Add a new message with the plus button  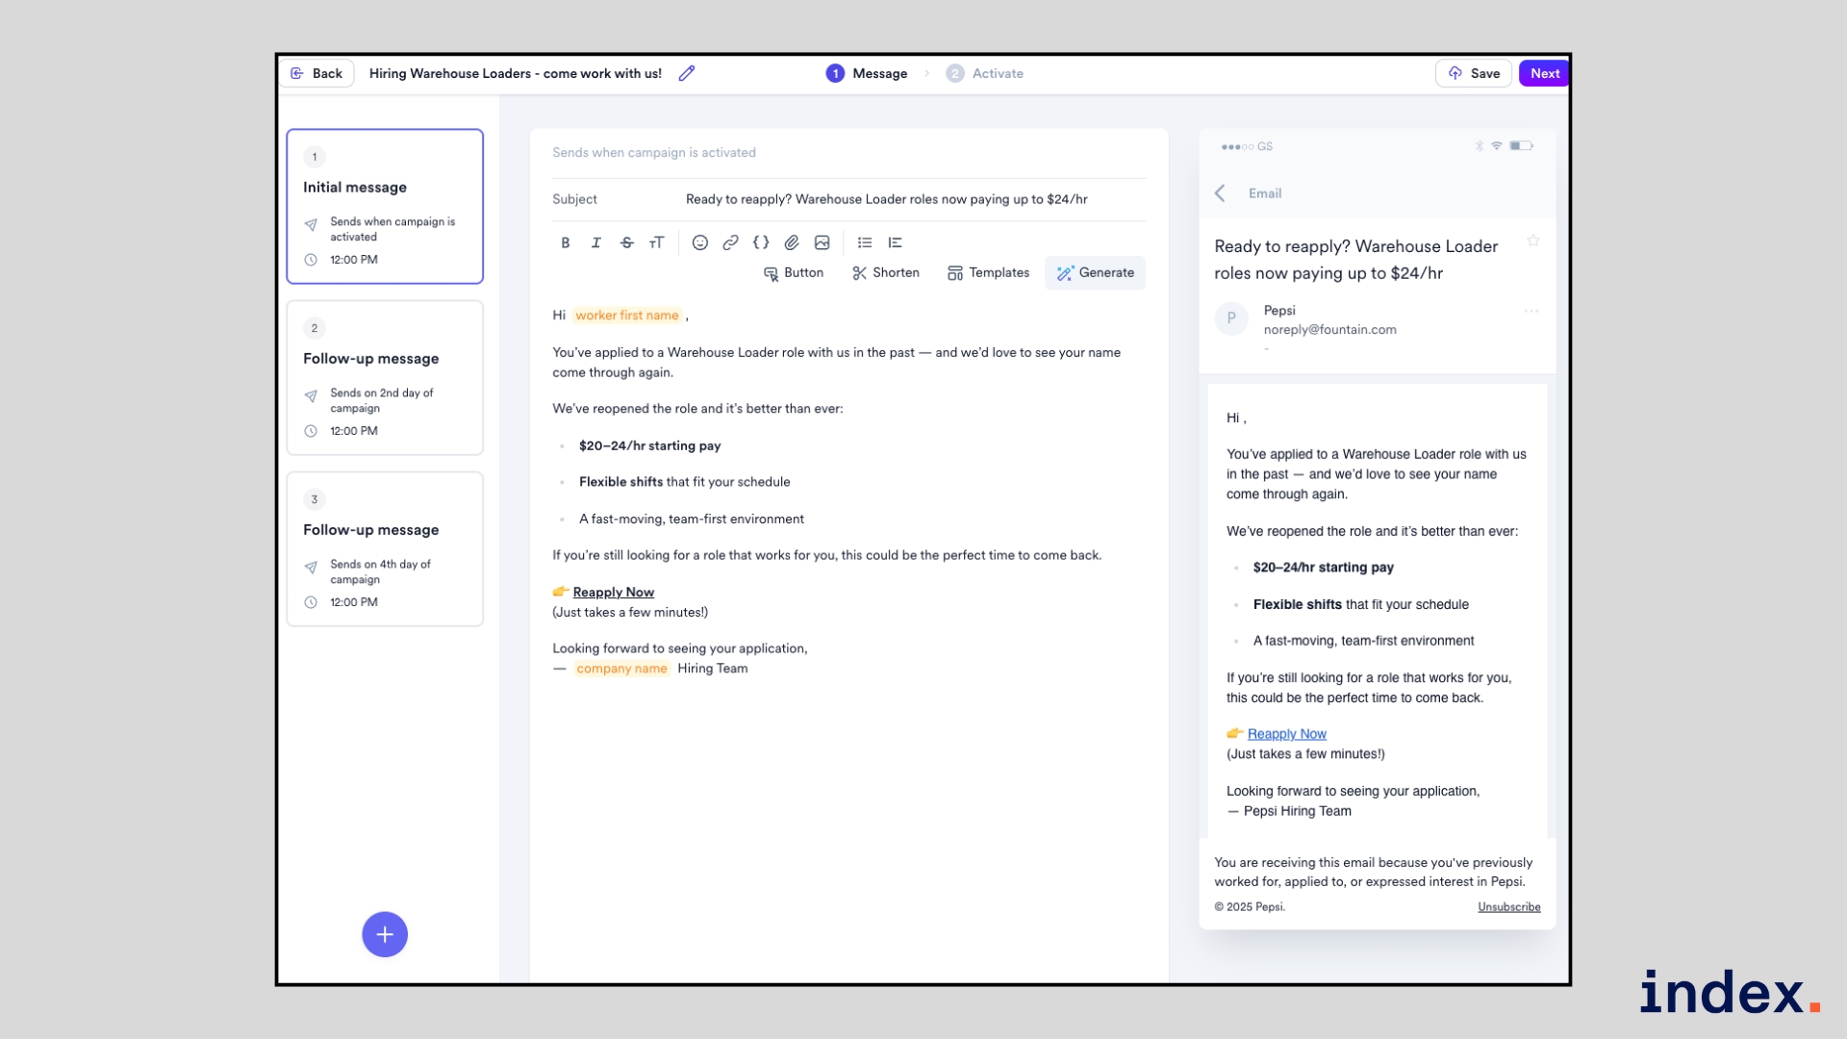(385, 934)
